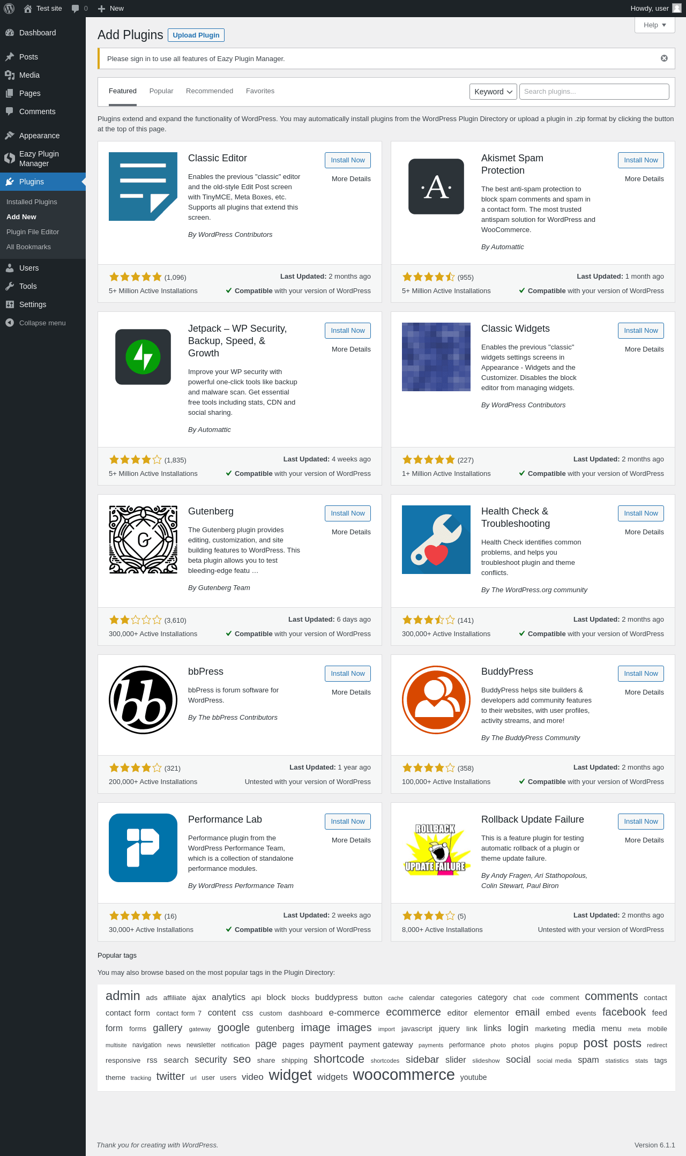Click the WordPress logo in admin bar
This screenshot has width=686, height=1156.
coord(9,9)
